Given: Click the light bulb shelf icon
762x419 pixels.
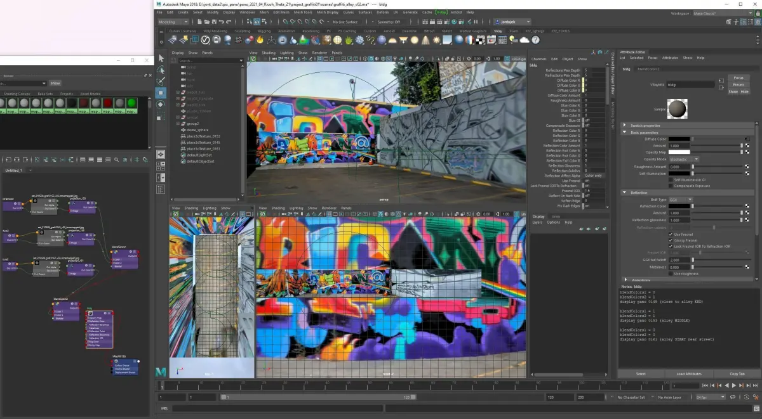Looking at the screenshot, I should pos(512,39).
